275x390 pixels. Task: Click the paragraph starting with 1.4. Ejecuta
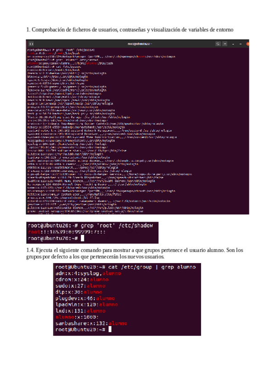click(135, 253)
